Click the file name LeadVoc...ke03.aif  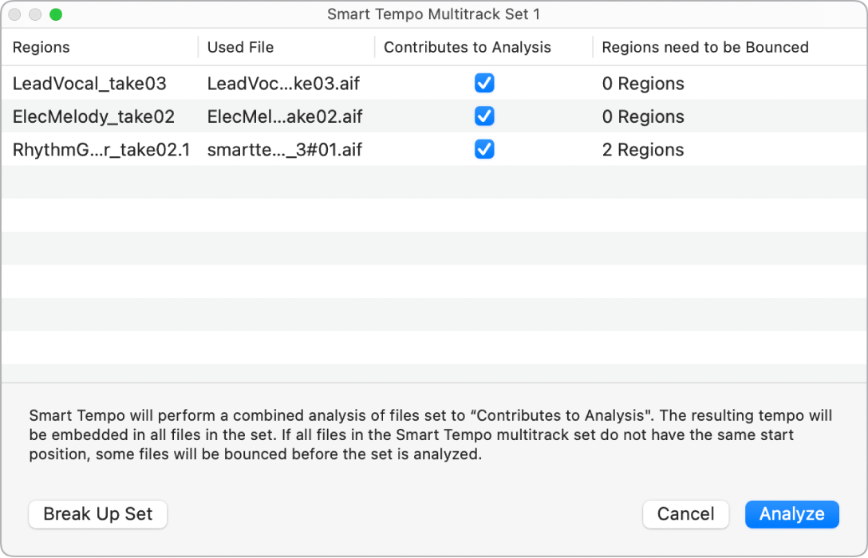pyautogui.click(x=283, y=83)
